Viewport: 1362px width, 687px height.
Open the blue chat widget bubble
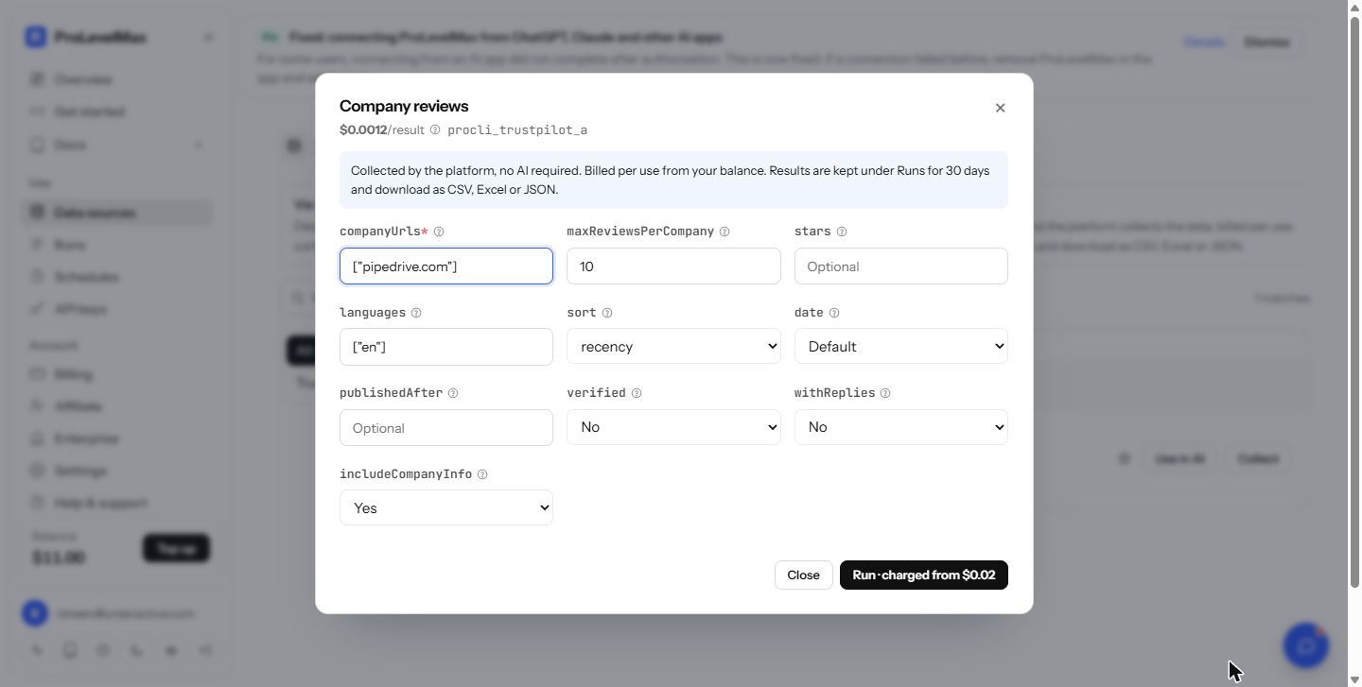(x=1306, y=645)
